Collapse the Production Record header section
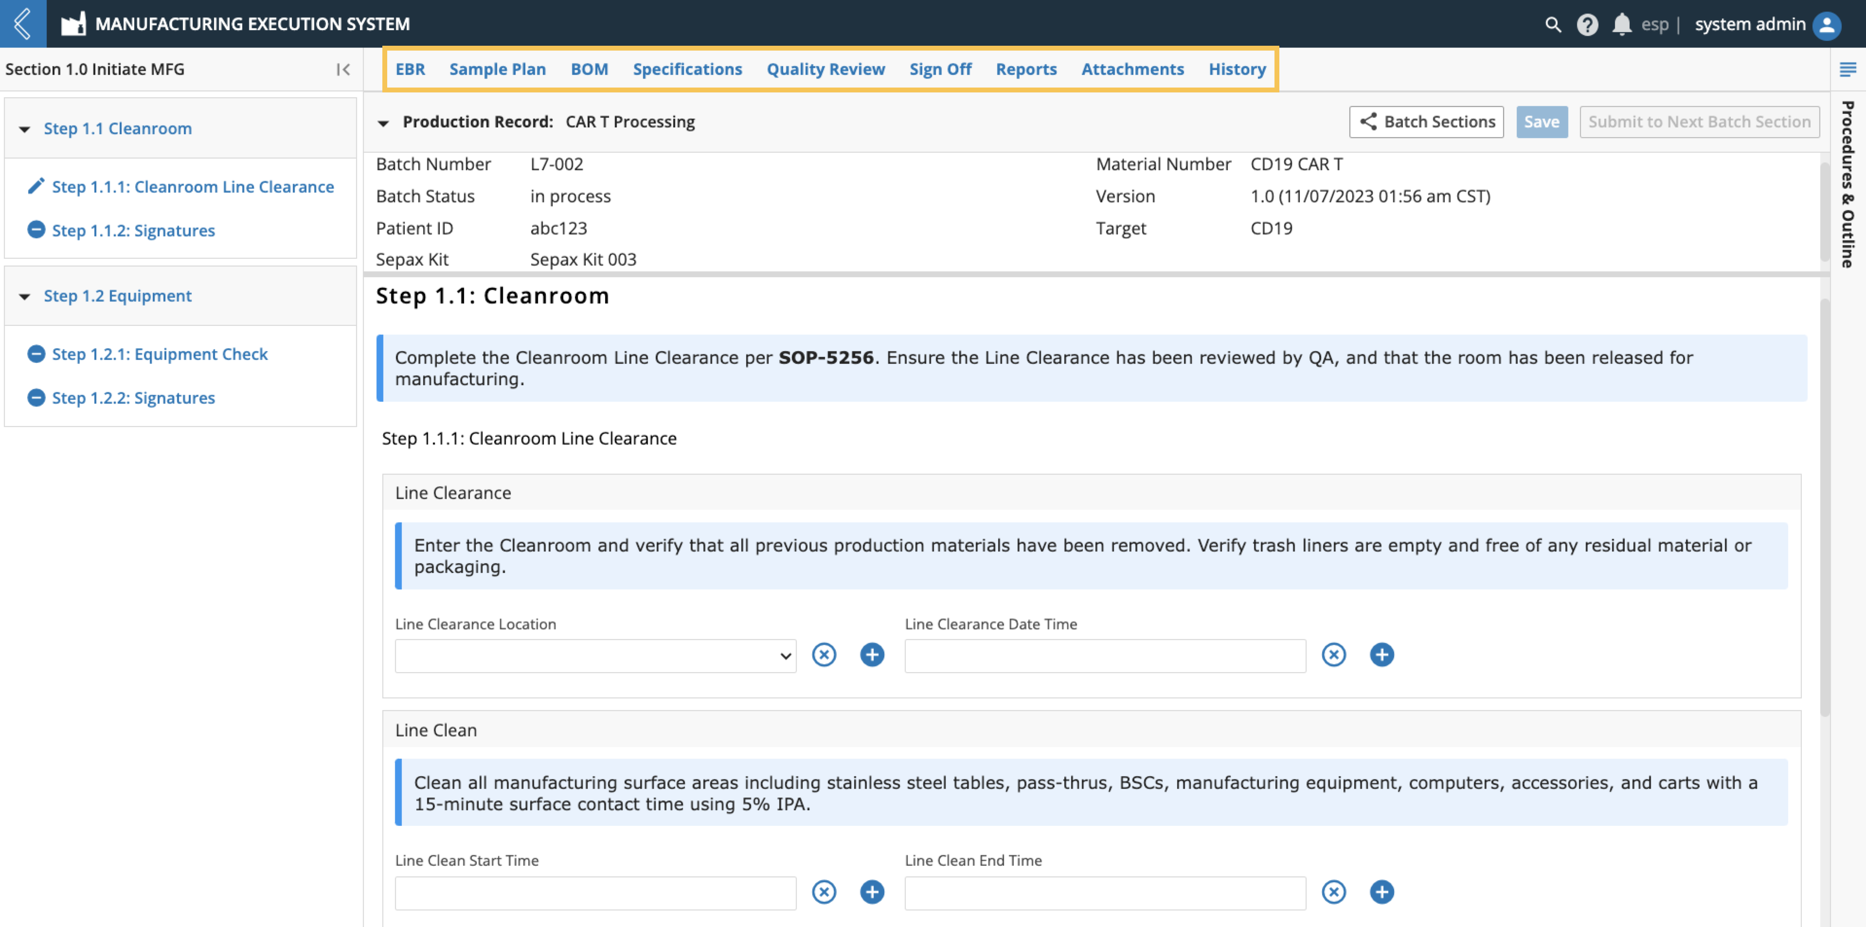 [383, 123]
